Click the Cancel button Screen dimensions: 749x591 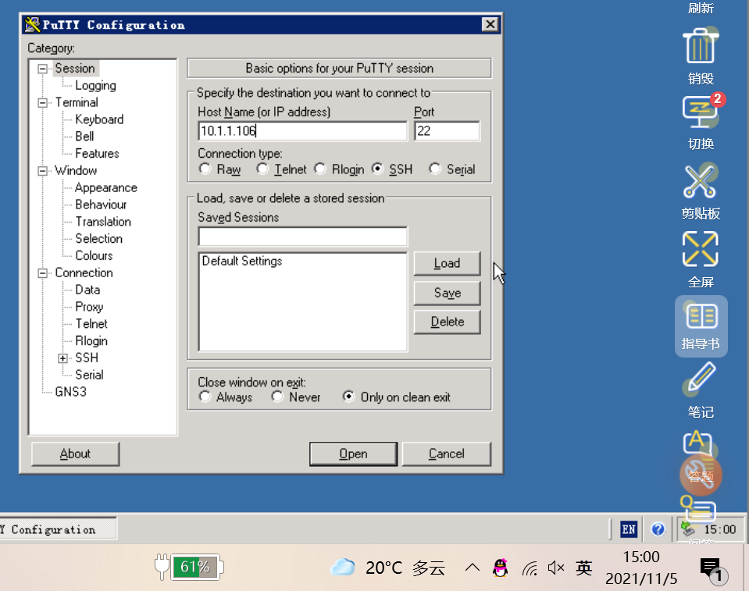tap(446, 454)
